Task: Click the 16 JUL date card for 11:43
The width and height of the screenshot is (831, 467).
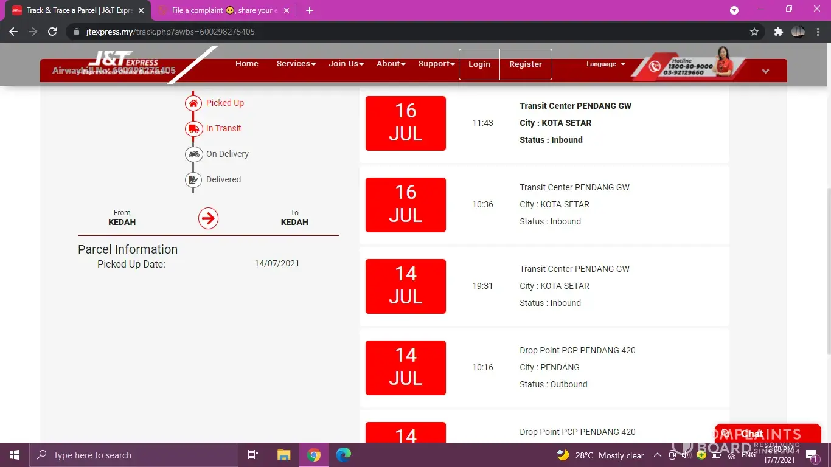Action: pyautogui.click(x=406, y=123)
